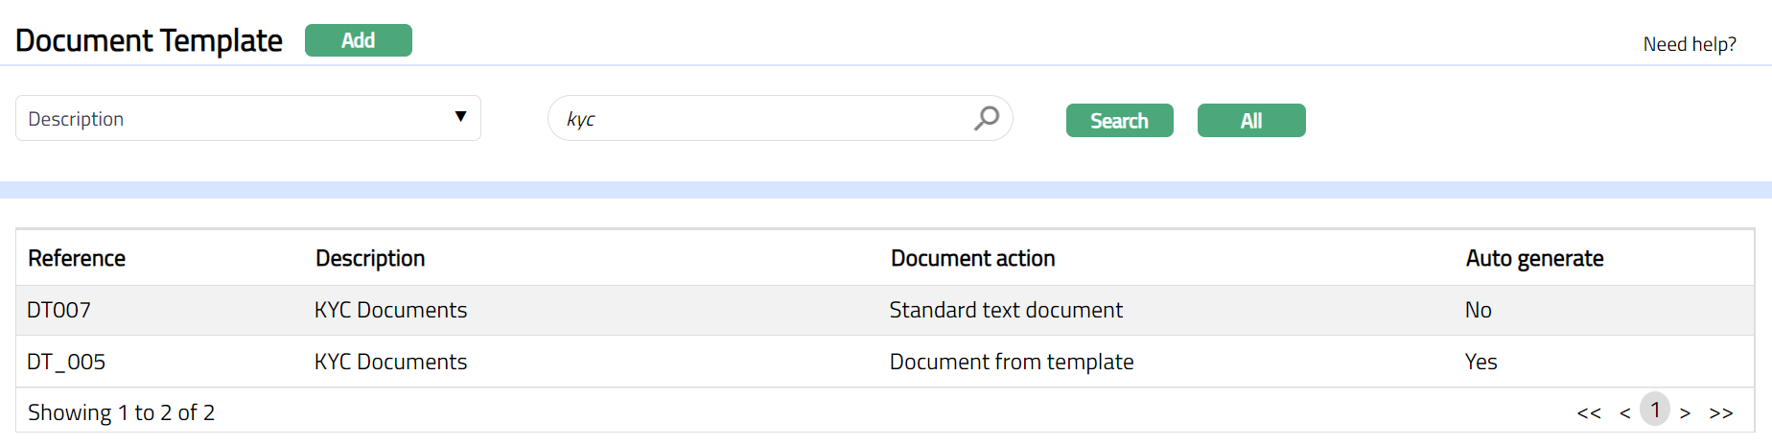Click the Document action column header
Image resolution: width=1772 pixels, height=446 pixels.
pyautogui.click(x=972, y=258)
